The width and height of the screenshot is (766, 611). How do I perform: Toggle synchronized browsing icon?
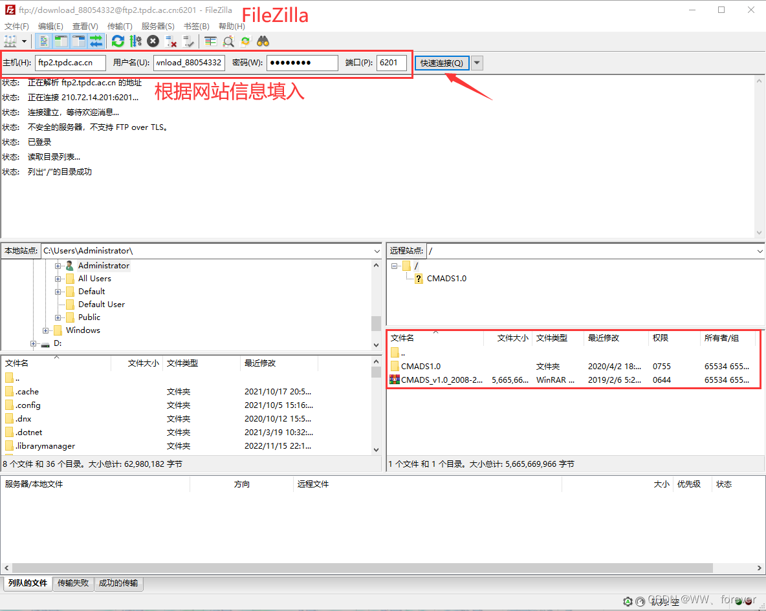pos(245,41)
